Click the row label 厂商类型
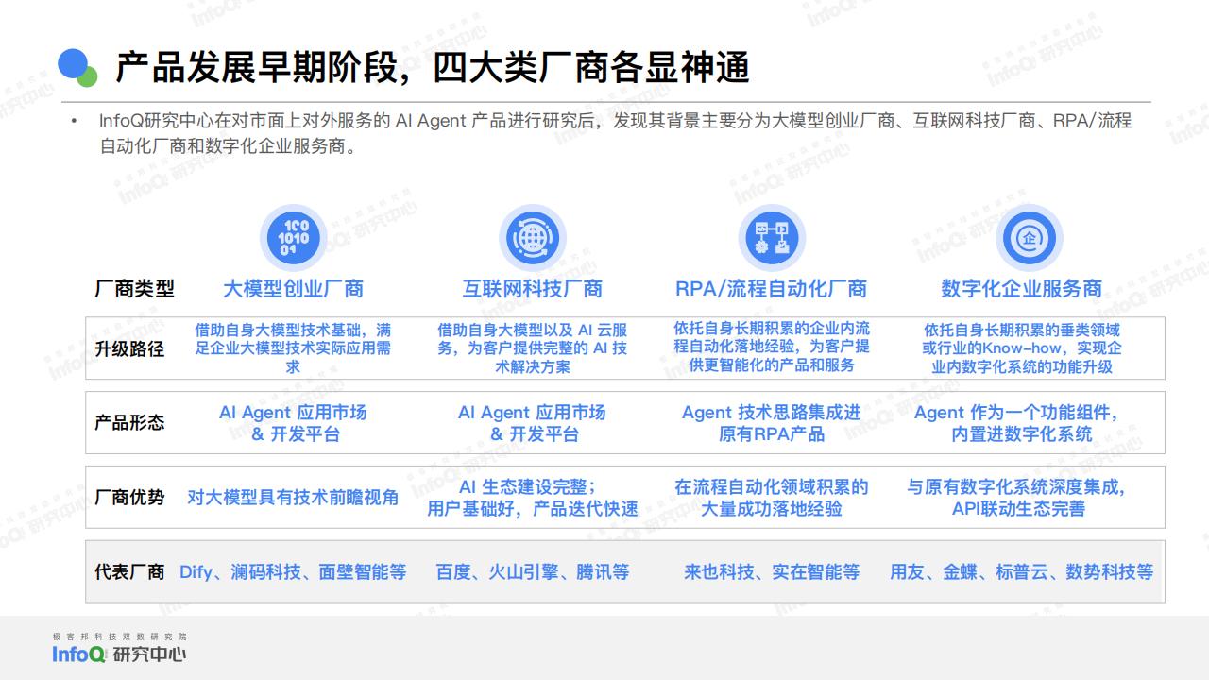 click(134, 289)
